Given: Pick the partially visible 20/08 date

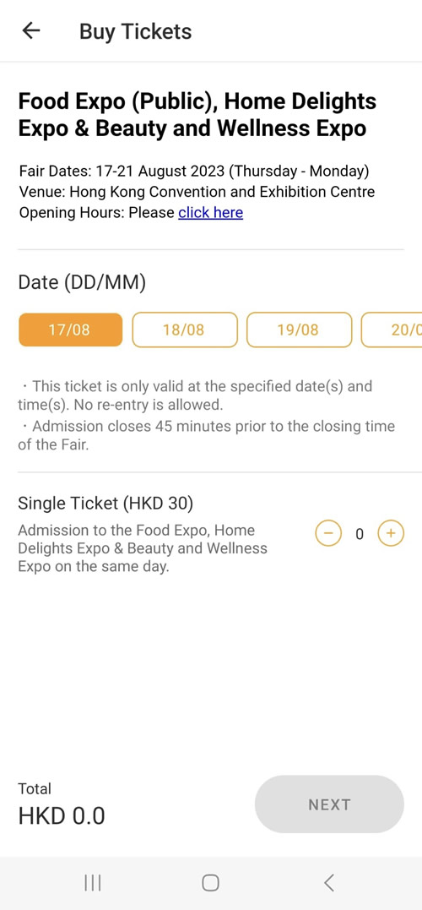Looking at the screenshot, I should [392, 330].
